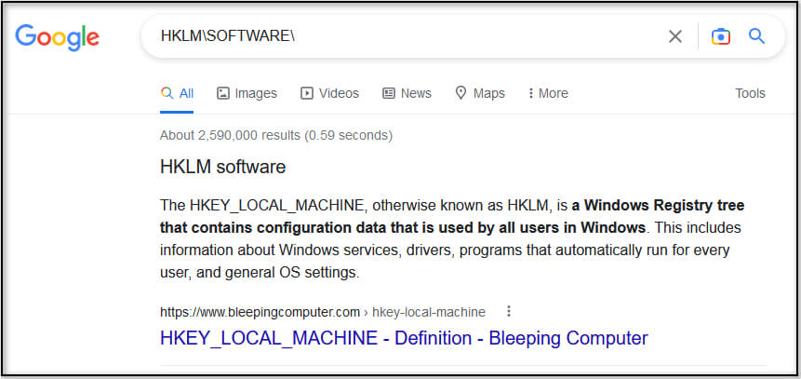This screenshot has width=801, height=379.
Task: Click 'user, and general OS settings.' snippet line
Action: (260, 273)
